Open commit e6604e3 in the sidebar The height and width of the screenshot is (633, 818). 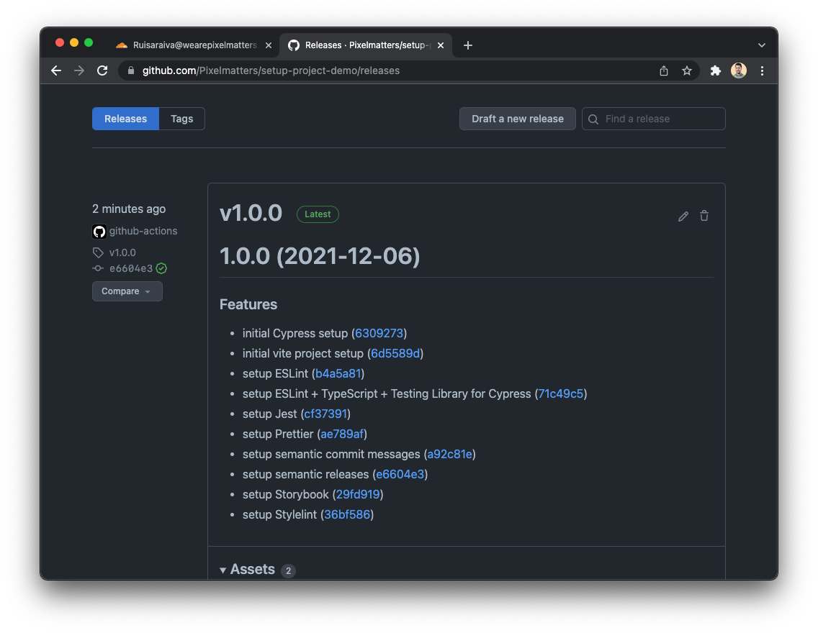click(131, 268)
